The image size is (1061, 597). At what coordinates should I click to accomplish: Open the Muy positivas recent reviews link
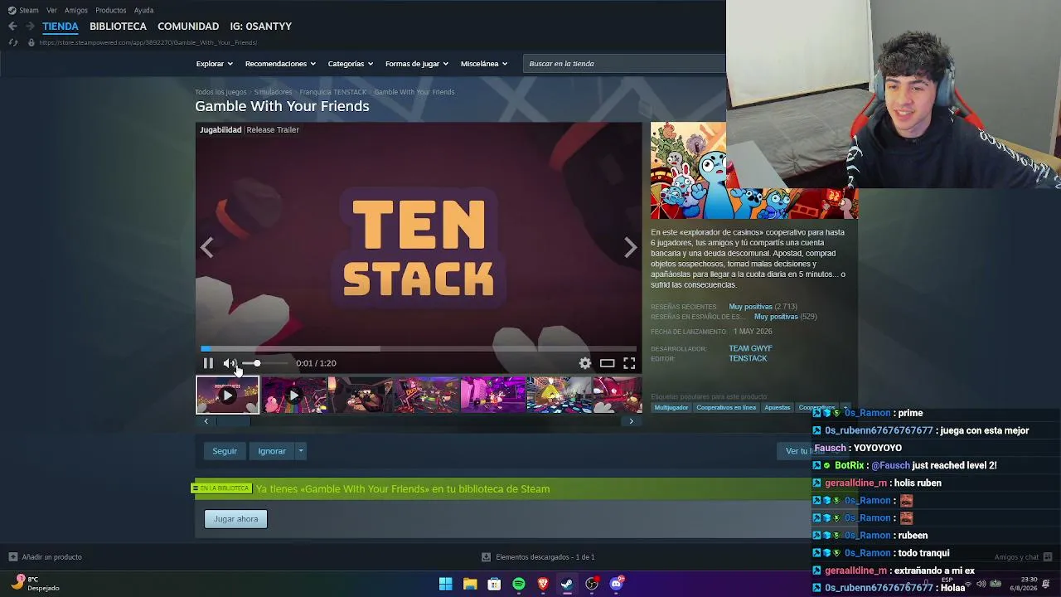click(750, 307)
